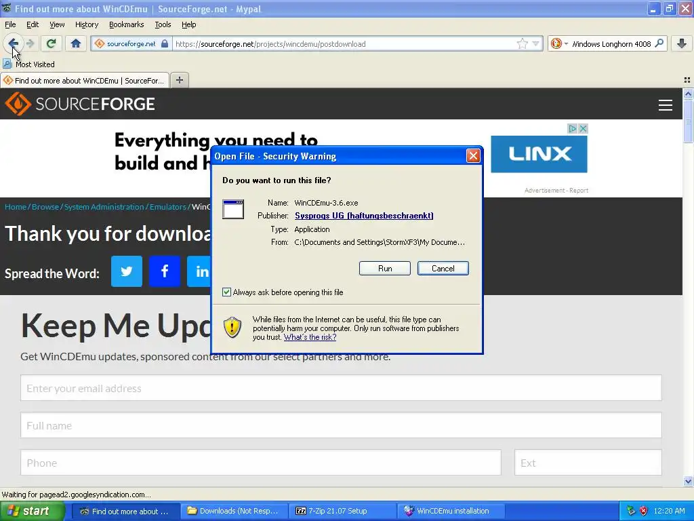The height and width of the screenshot is (521, 694).
Task: Click the application file icon in dialog
Action: [x=233, y=209]
